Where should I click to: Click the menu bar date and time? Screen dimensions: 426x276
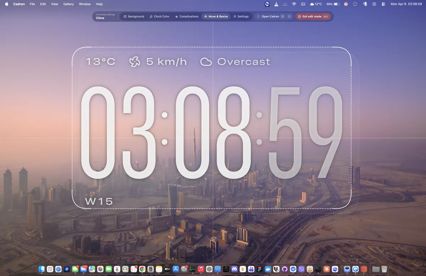click(406, 4)
